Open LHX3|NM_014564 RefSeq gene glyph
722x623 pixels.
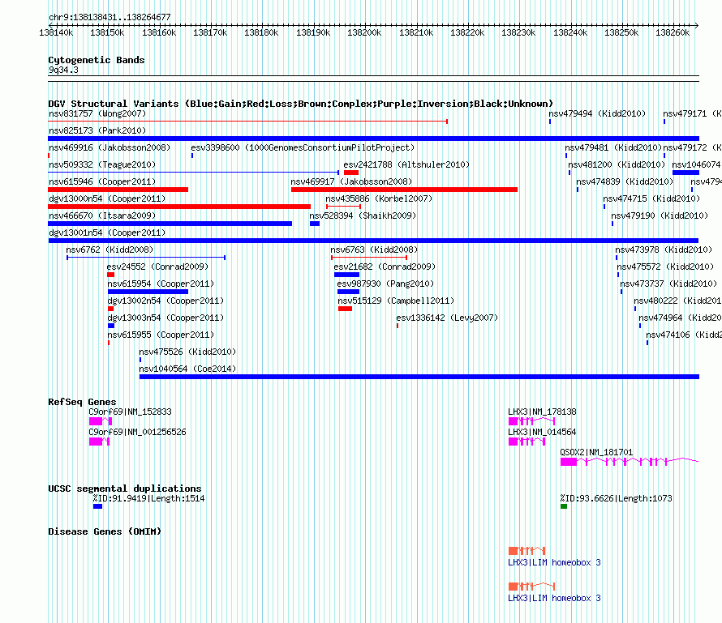[x=526, y=442]
